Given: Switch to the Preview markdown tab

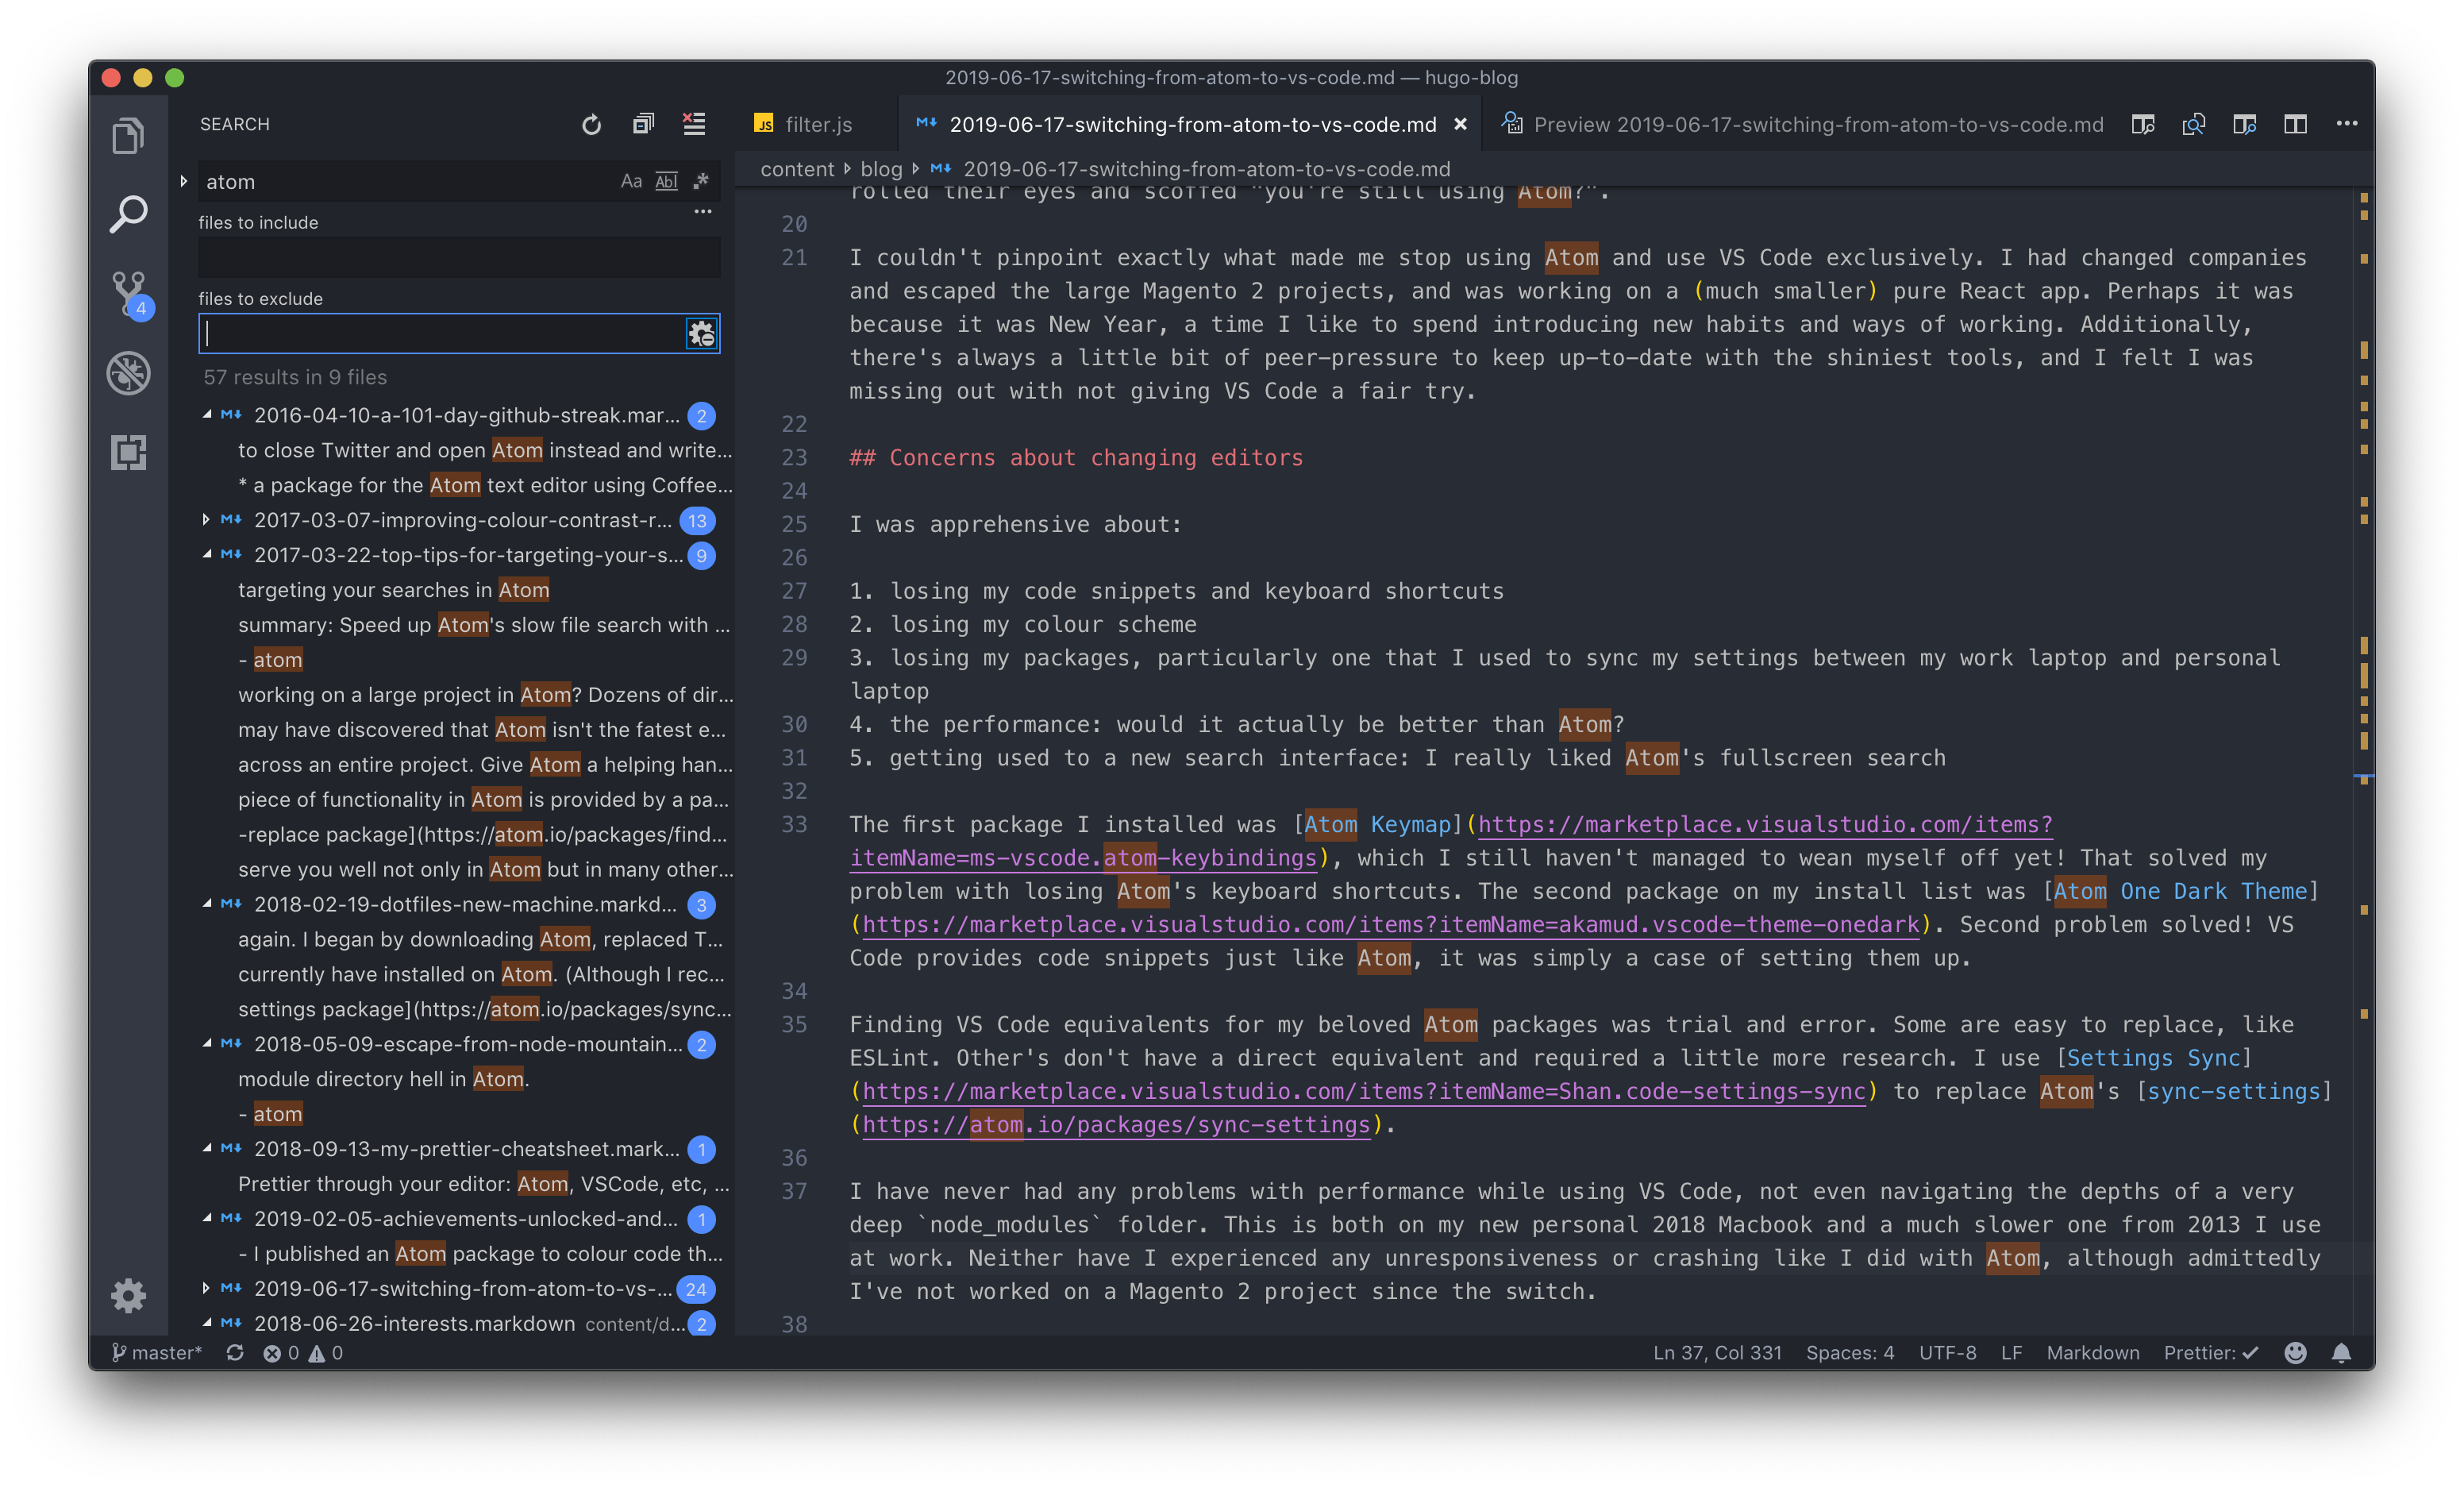Looking at the screenshot, I should 1817,125.
